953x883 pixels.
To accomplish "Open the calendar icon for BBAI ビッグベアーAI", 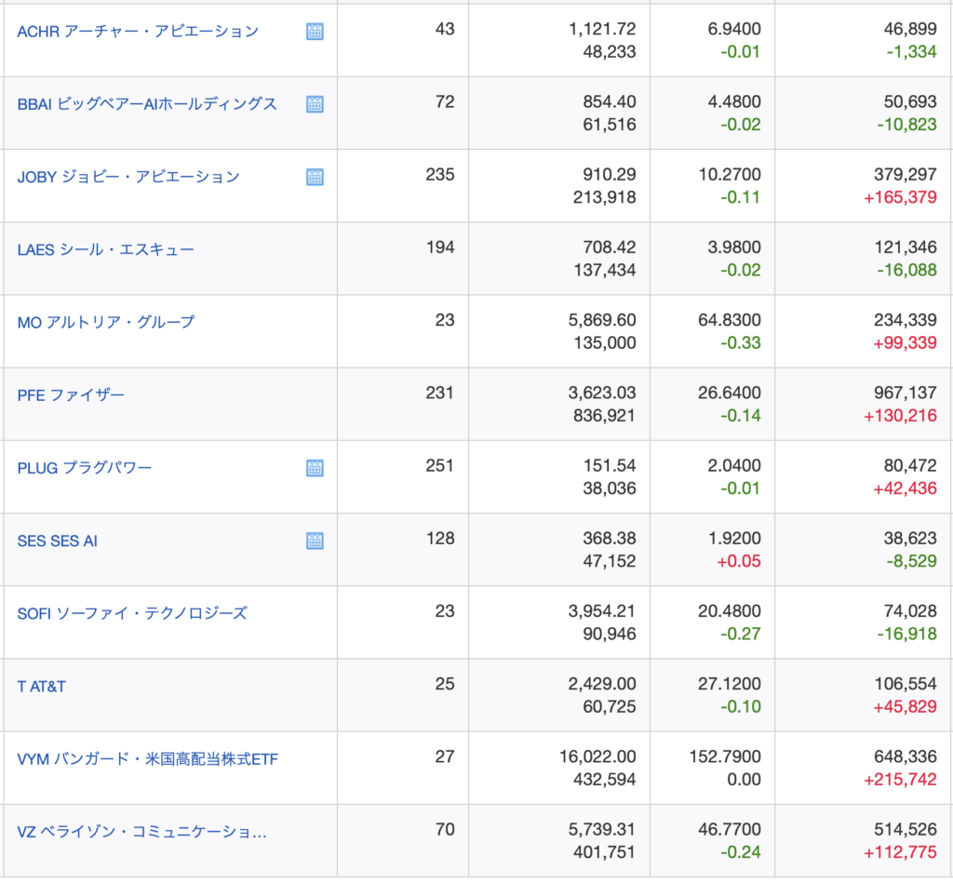I will coord(315,104).
